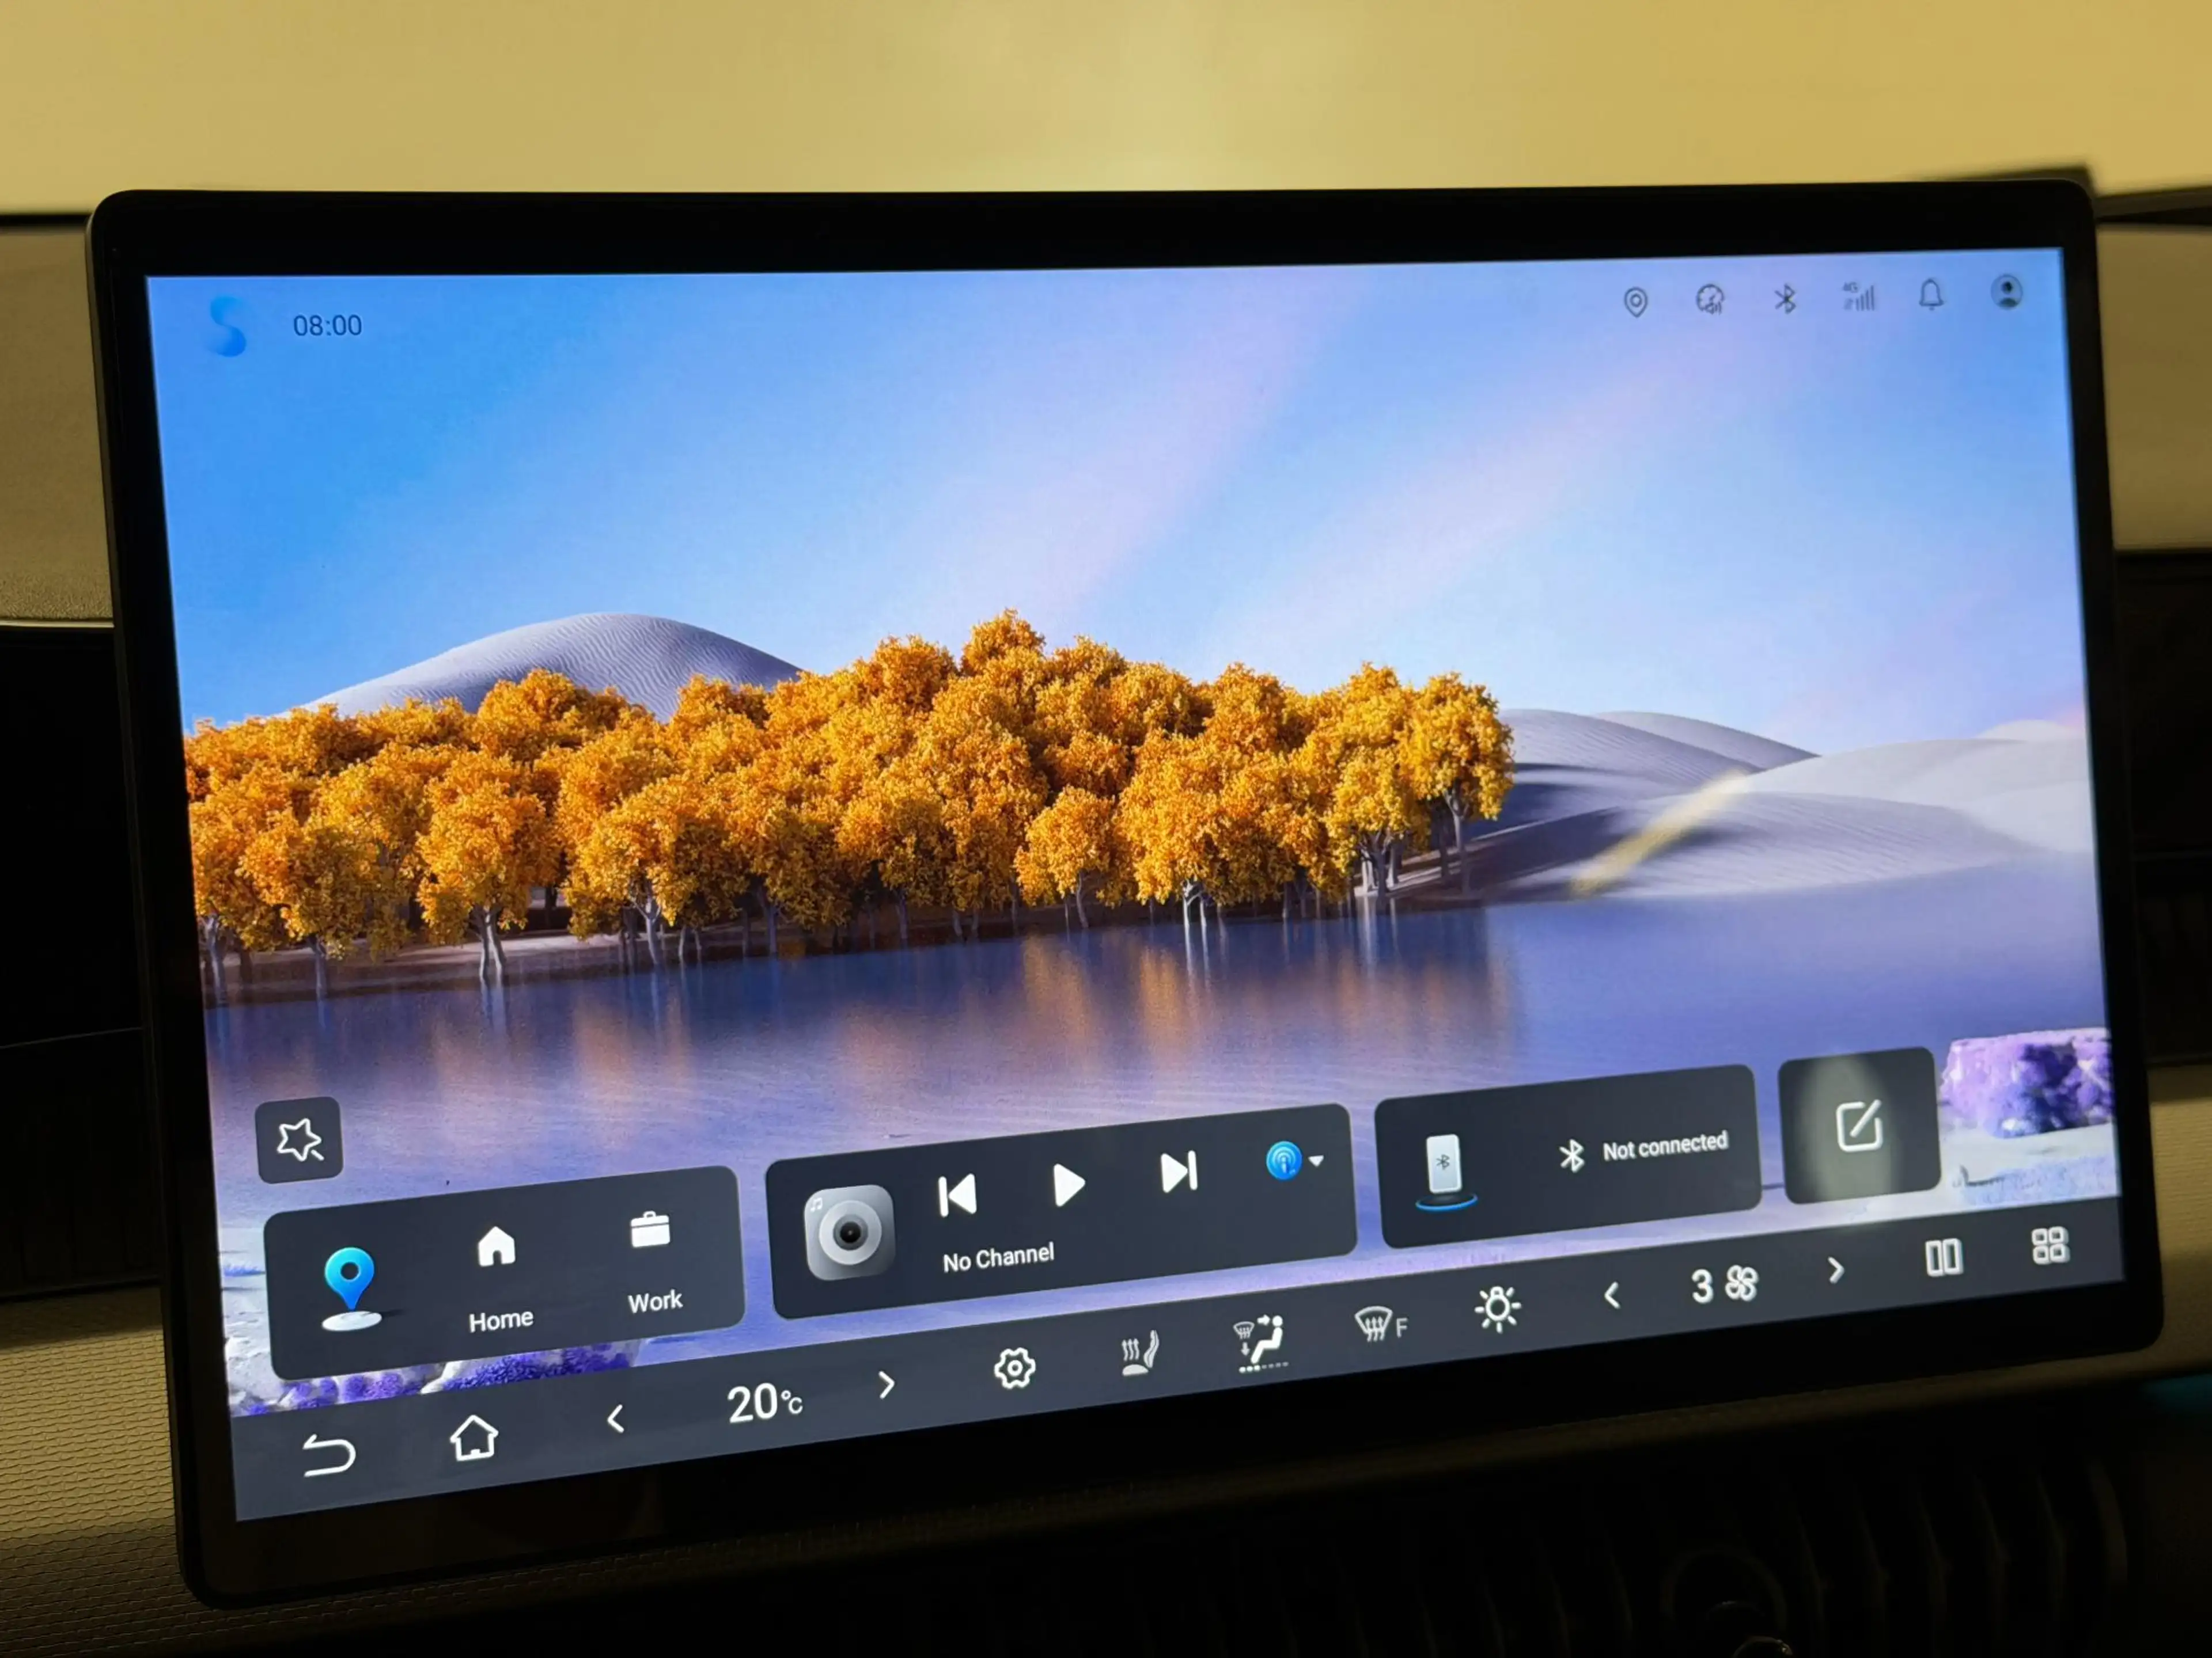Screen dimensions: 2212x1658
Task: Decrease fan speed below 3
Action: (1611, 1296)
